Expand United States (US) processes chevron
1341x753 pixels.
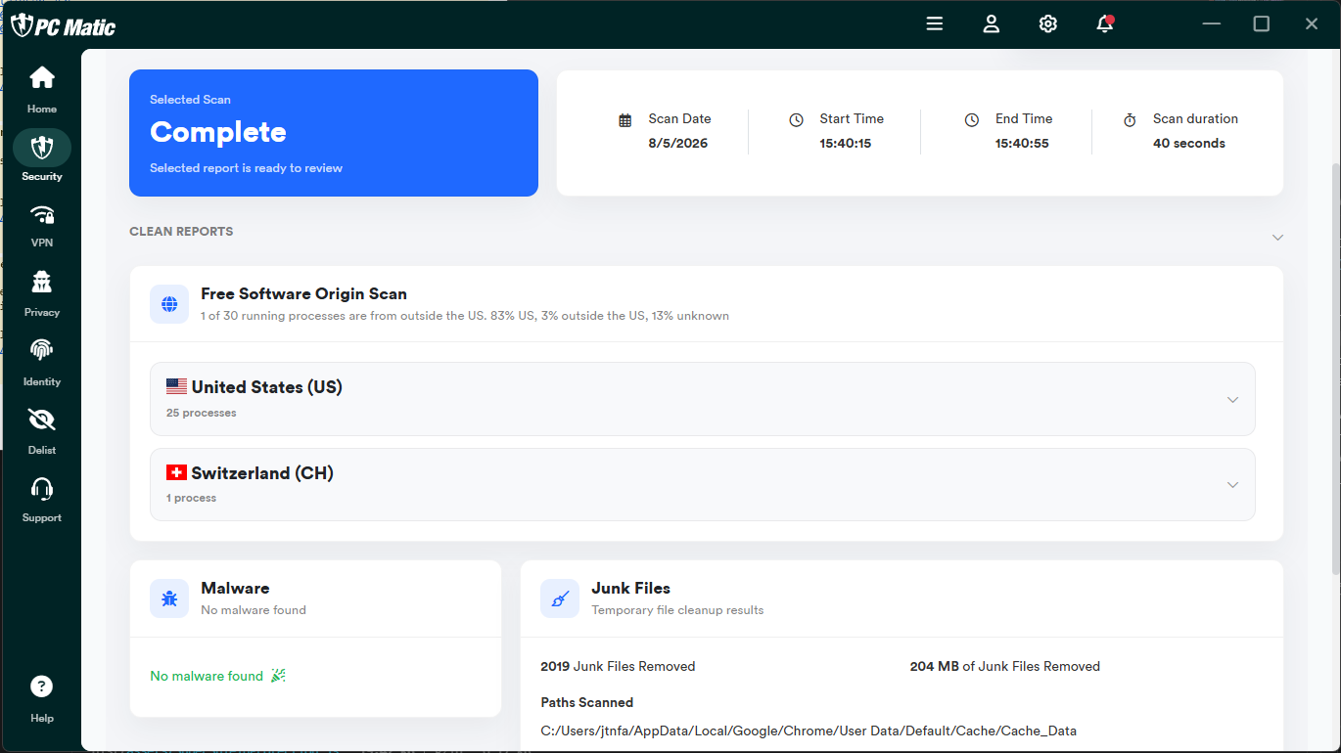coord(1232,400)
